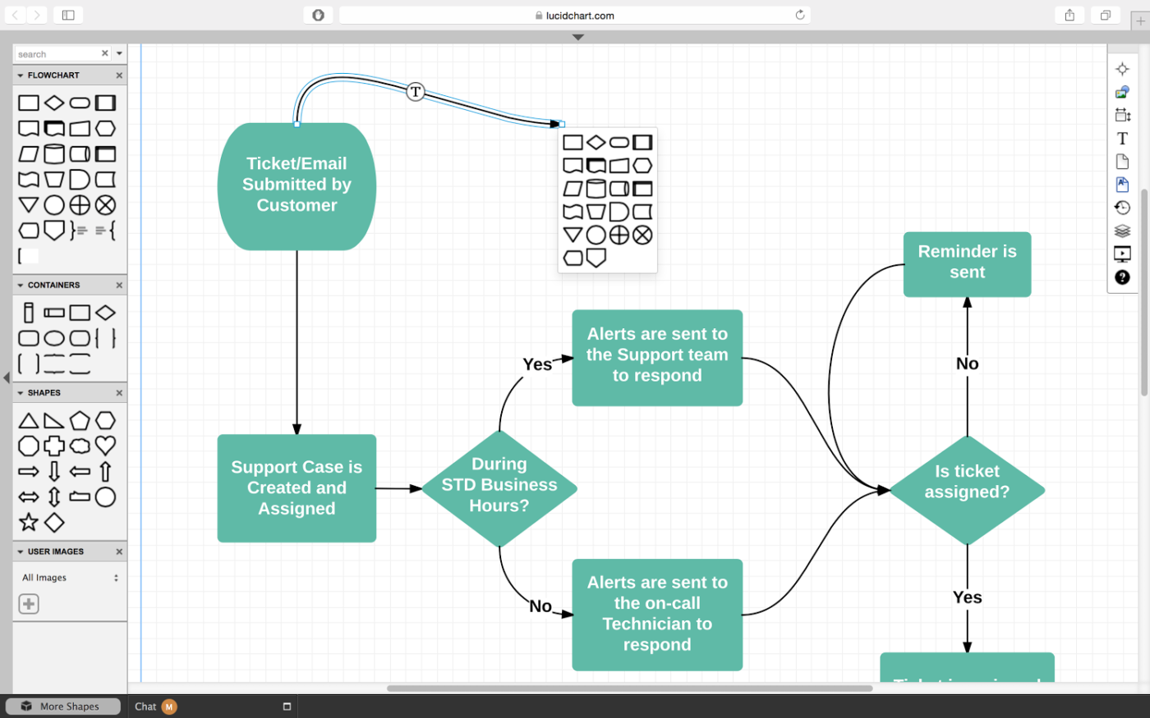Click the browser share button
The width and height of the screenshot is (1150, 718).
point(1069,15)
